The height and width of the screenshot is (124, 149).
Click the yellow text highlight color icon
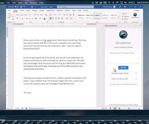[x=40, y=19]
